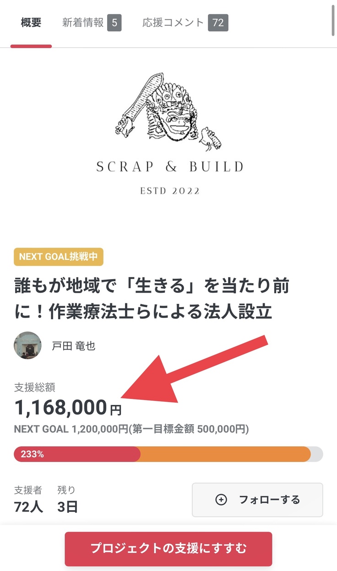337x571 pixels.
Task: Click the masked figure logo illustration
Action: tap(169, 112)
